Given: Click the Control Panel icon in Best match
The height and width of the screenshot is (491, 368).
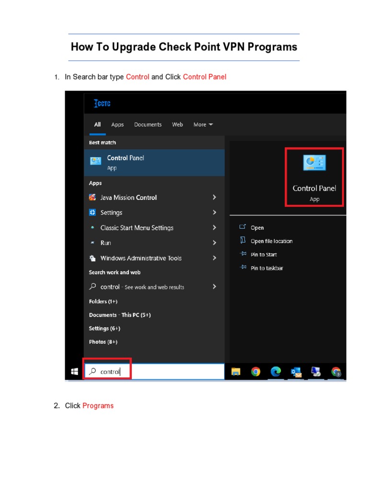Looking at the screenshot, I should click(95, 161).
